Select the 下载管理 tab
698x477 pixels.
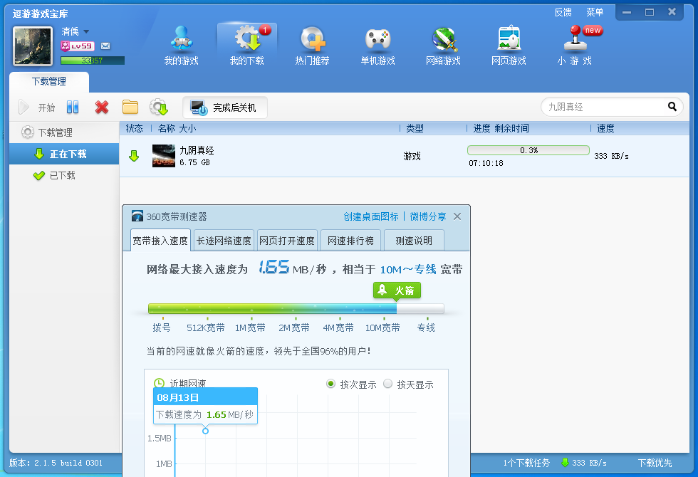point(49,81)
